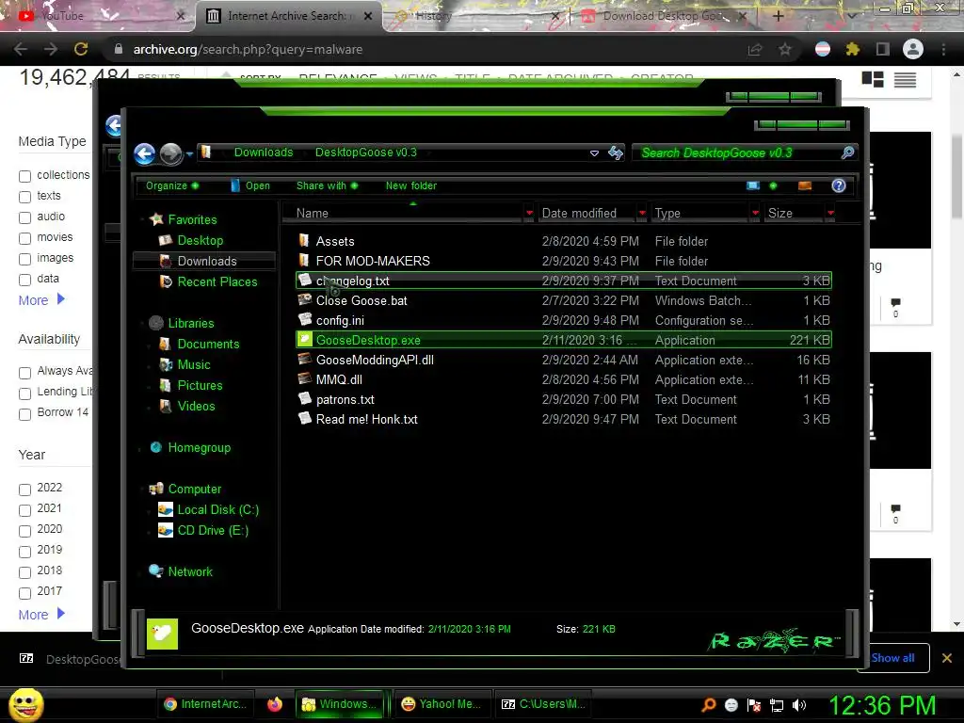
Task: Open the Explorer help icon
Action: coord(839,185)
